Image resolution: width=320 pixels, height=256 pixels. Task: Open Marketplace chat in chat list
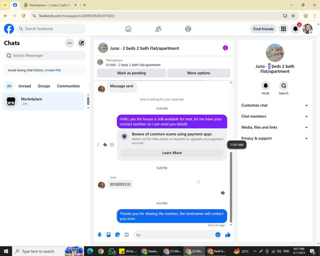44,101
